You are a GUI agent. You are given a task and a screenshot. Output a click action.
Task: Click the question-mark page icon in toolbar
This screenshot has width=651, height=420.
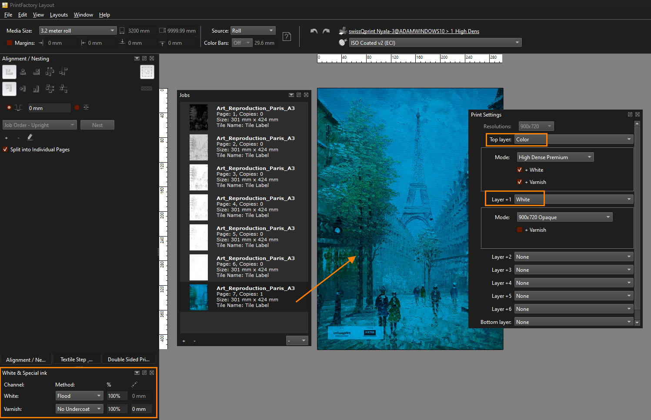[287, 37]
